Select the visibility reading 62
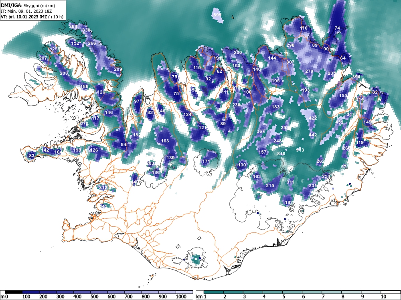The height and width of the screenshot is (300, 401). 219,71
